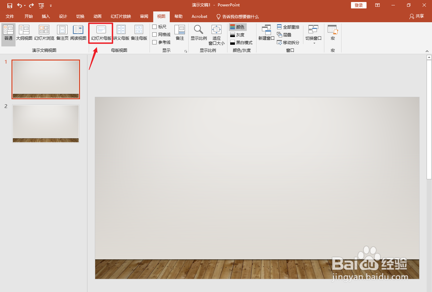Switch to the 动画 tab

pyautogui.click(x=98, y=16)
